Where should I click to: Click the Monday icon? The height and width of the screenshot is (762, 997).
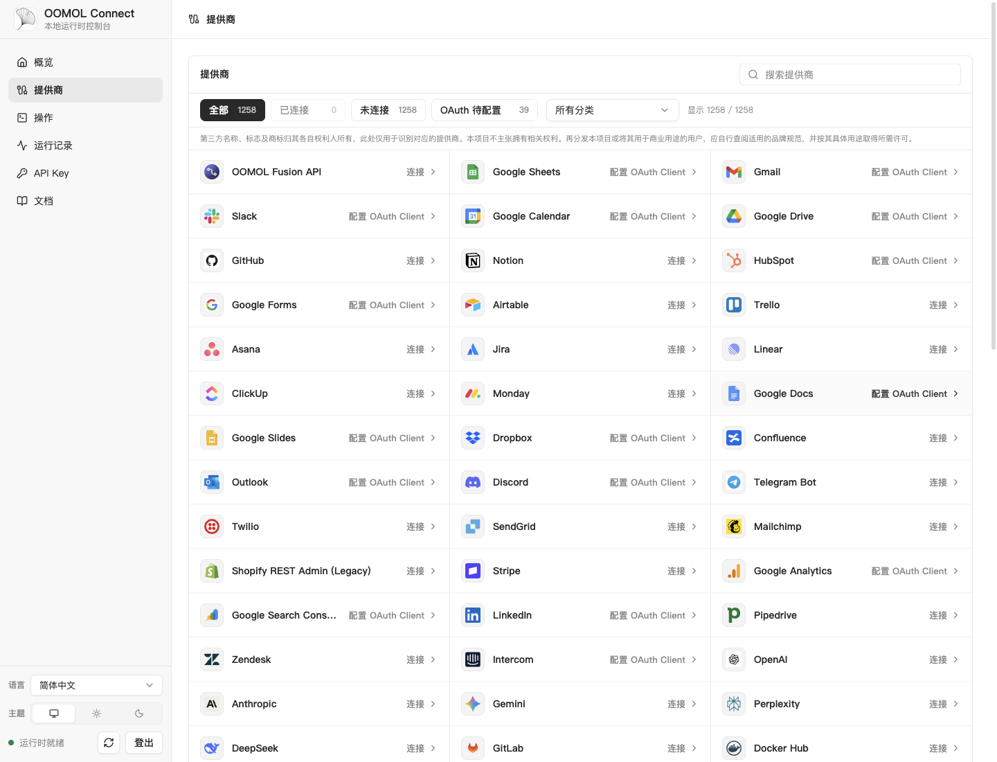[x=473, y=393]
